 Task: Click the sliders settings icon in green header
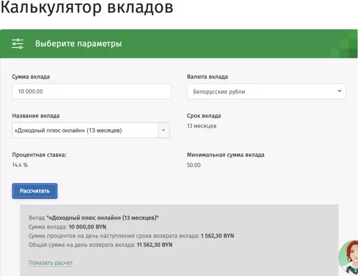coord(18,44)
